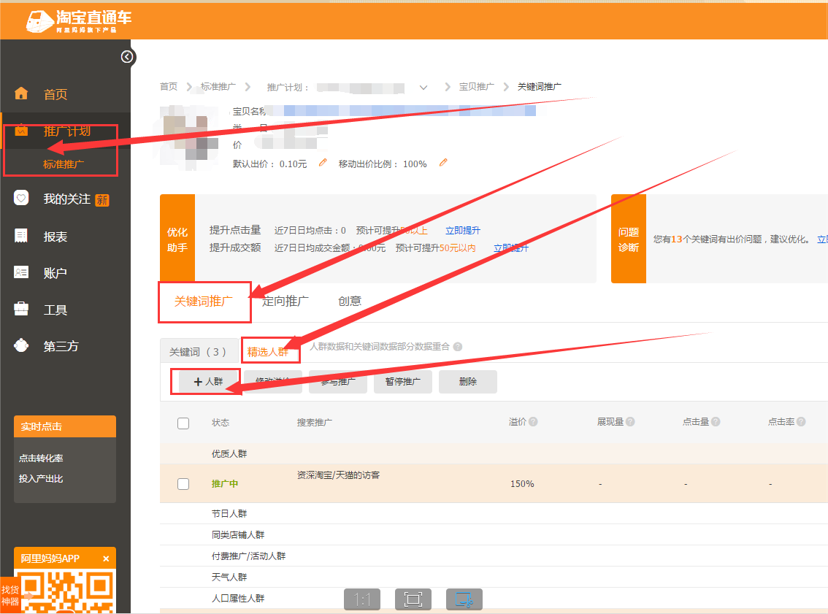828x614 pixels.
Task: Click the 首页 home icon in sidebar
Action: click(21, 93)
